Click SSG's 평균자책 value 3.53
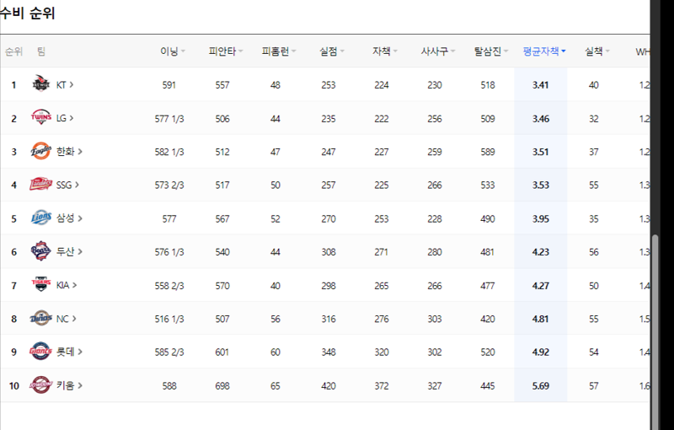 pos(540,185)
